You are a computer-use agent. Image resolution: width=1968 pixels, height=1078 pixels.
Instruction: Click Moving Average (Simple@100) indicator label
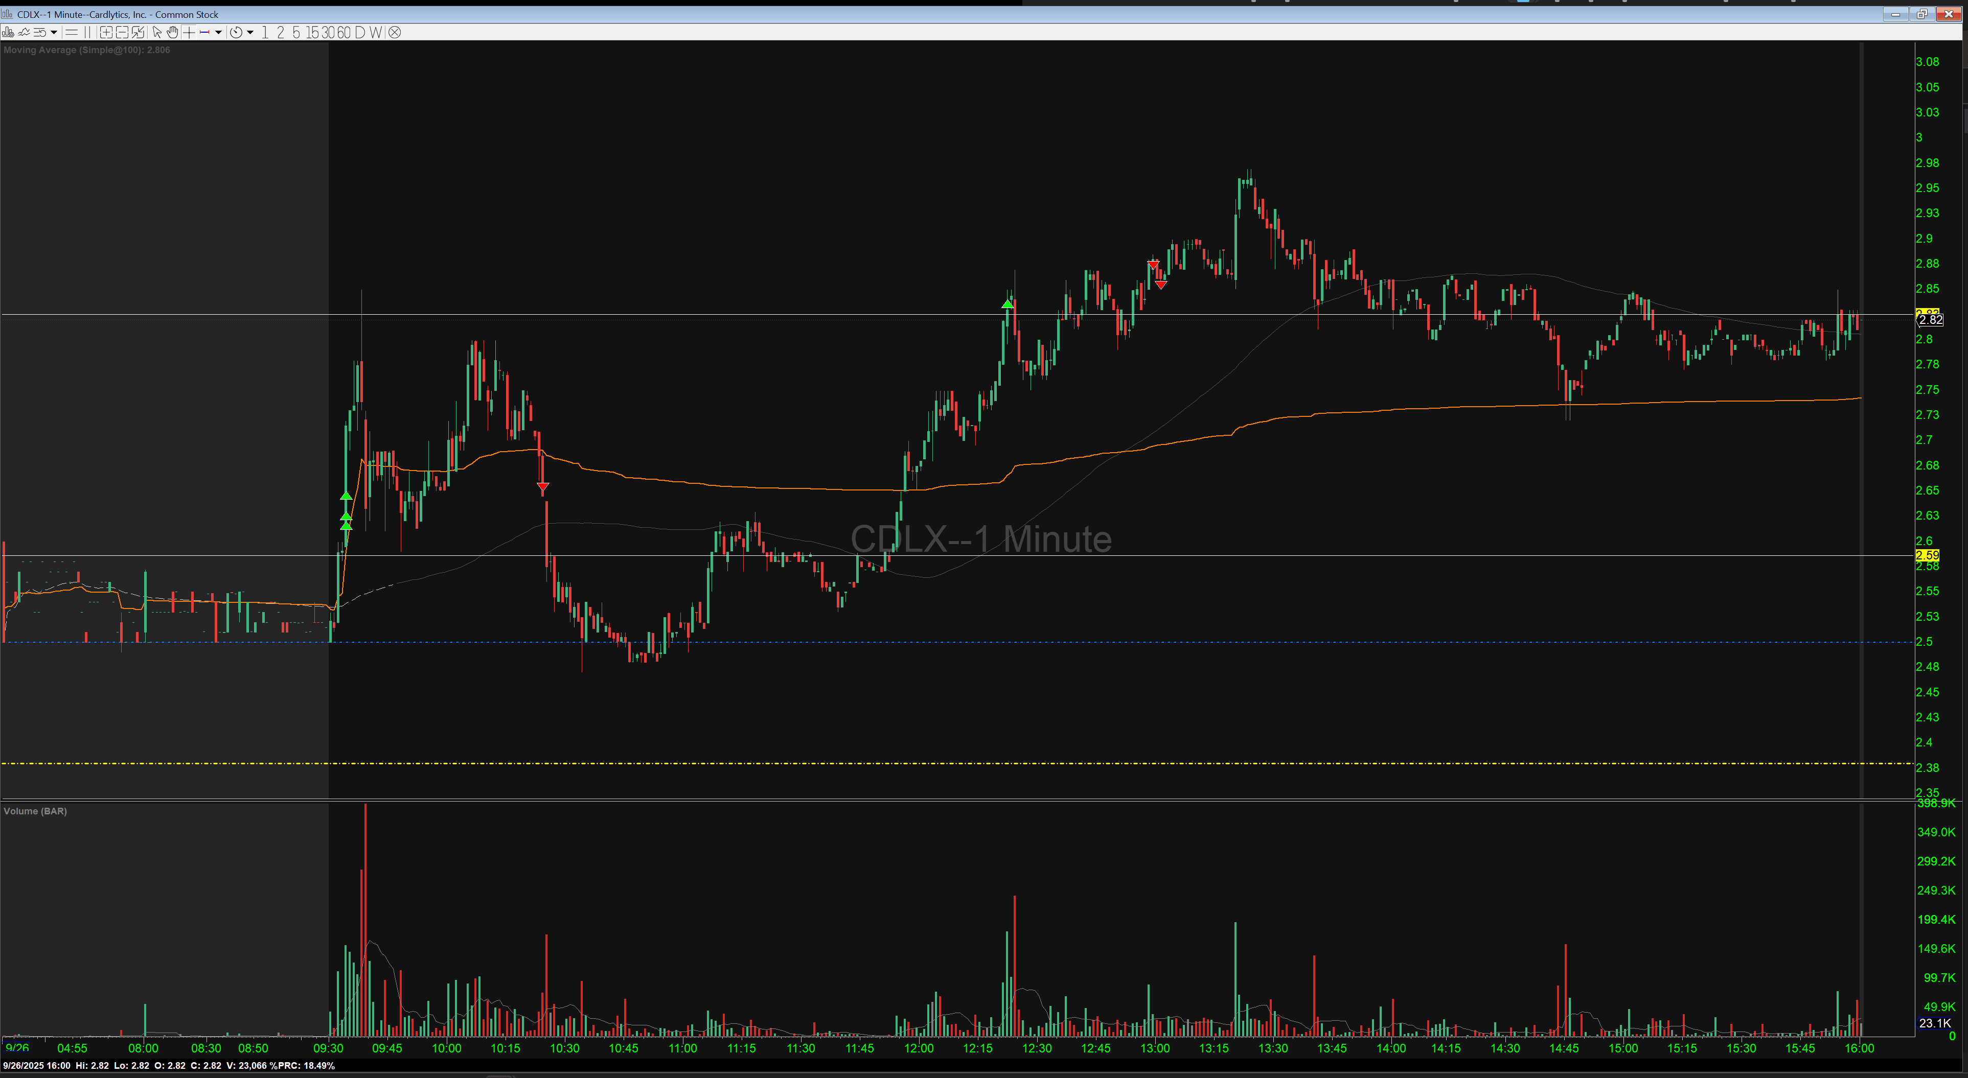pos(86,50)
